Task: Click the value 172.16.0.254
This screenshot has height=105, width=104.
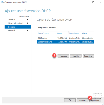Action: (x=62, y=38)
